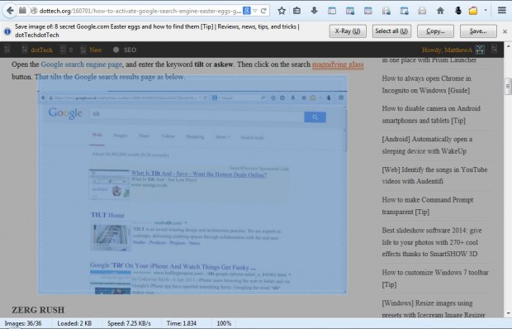
Task: Go to the Home page icon
Action: [440, 11]
